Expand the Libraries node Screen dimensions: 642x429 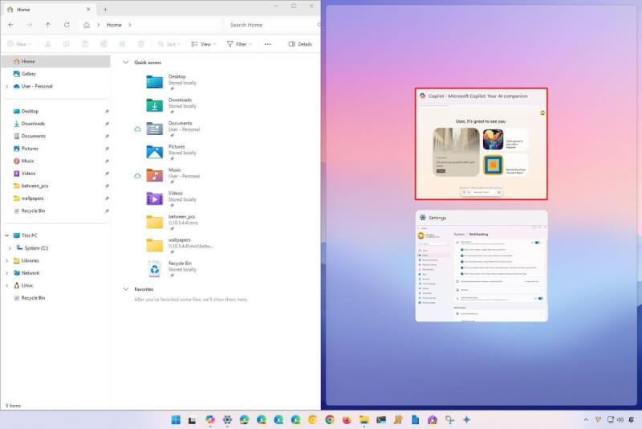[x=6, y=260]
